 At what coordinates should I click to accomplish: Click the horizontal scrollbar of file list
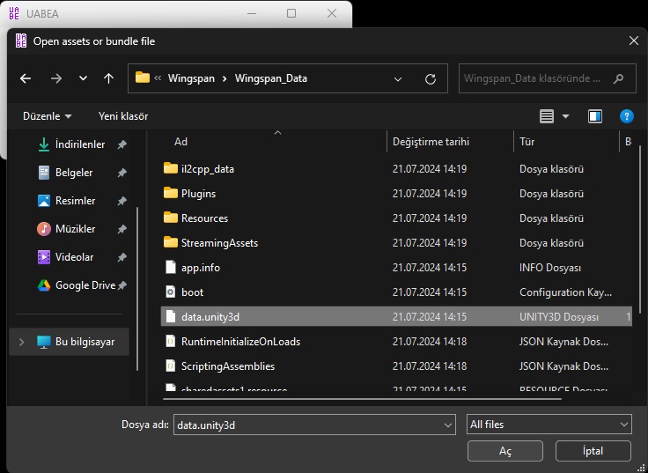click(362, 399)
